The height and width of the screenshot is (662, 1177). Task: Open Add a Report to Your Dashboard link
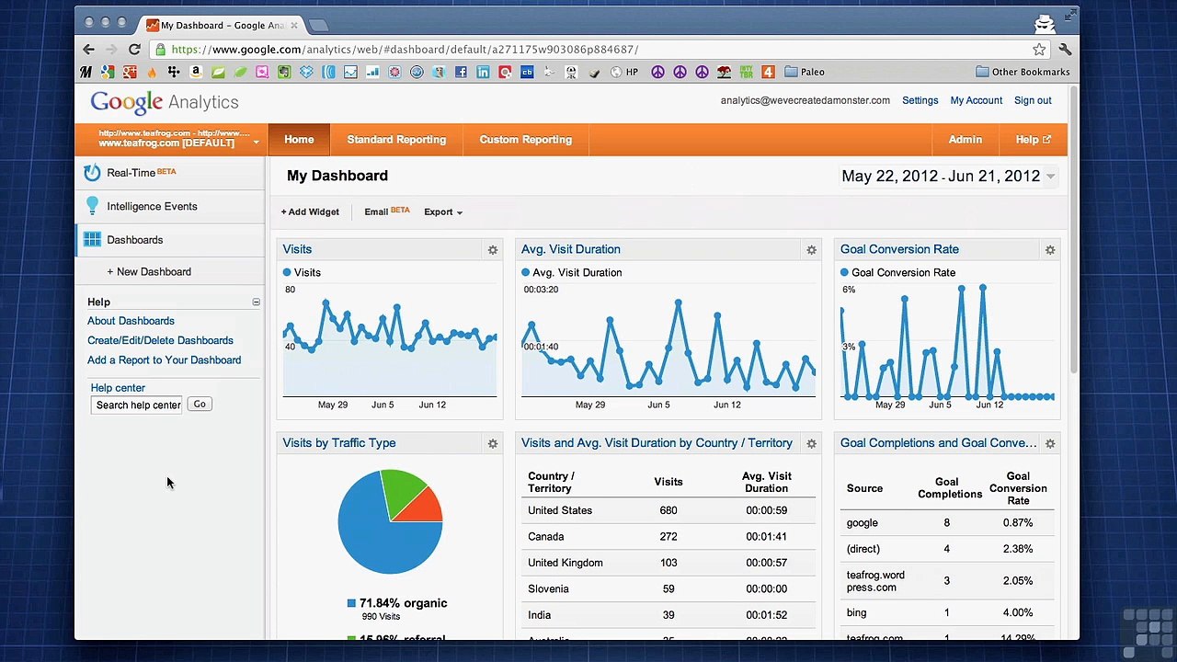[x=164, y=360]
